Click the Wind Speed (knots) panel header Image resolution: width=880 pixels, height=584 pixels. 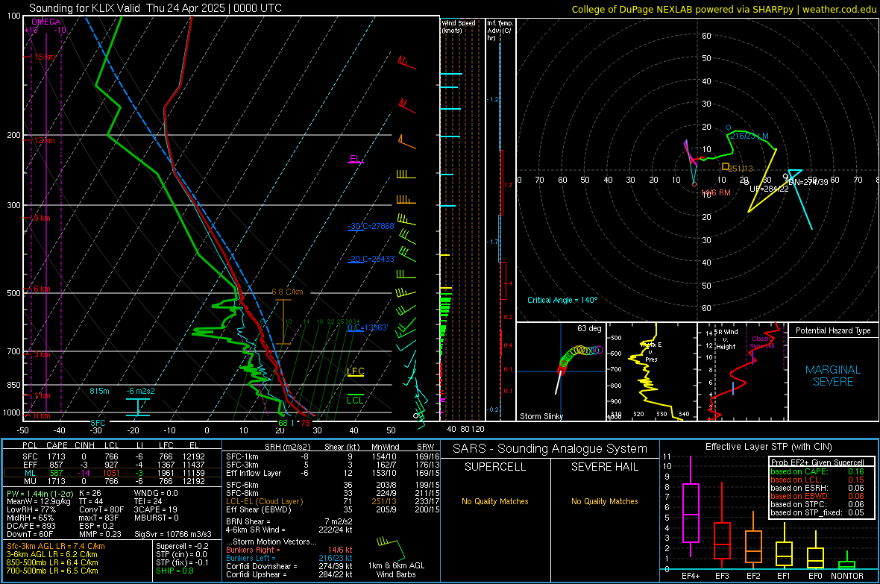[x=459, y=26]
